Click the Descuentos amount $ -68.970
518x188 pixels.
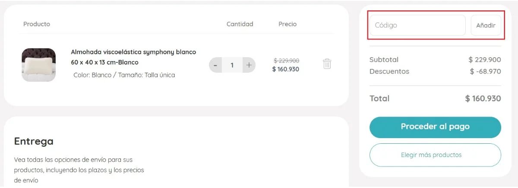coord(485,71)
